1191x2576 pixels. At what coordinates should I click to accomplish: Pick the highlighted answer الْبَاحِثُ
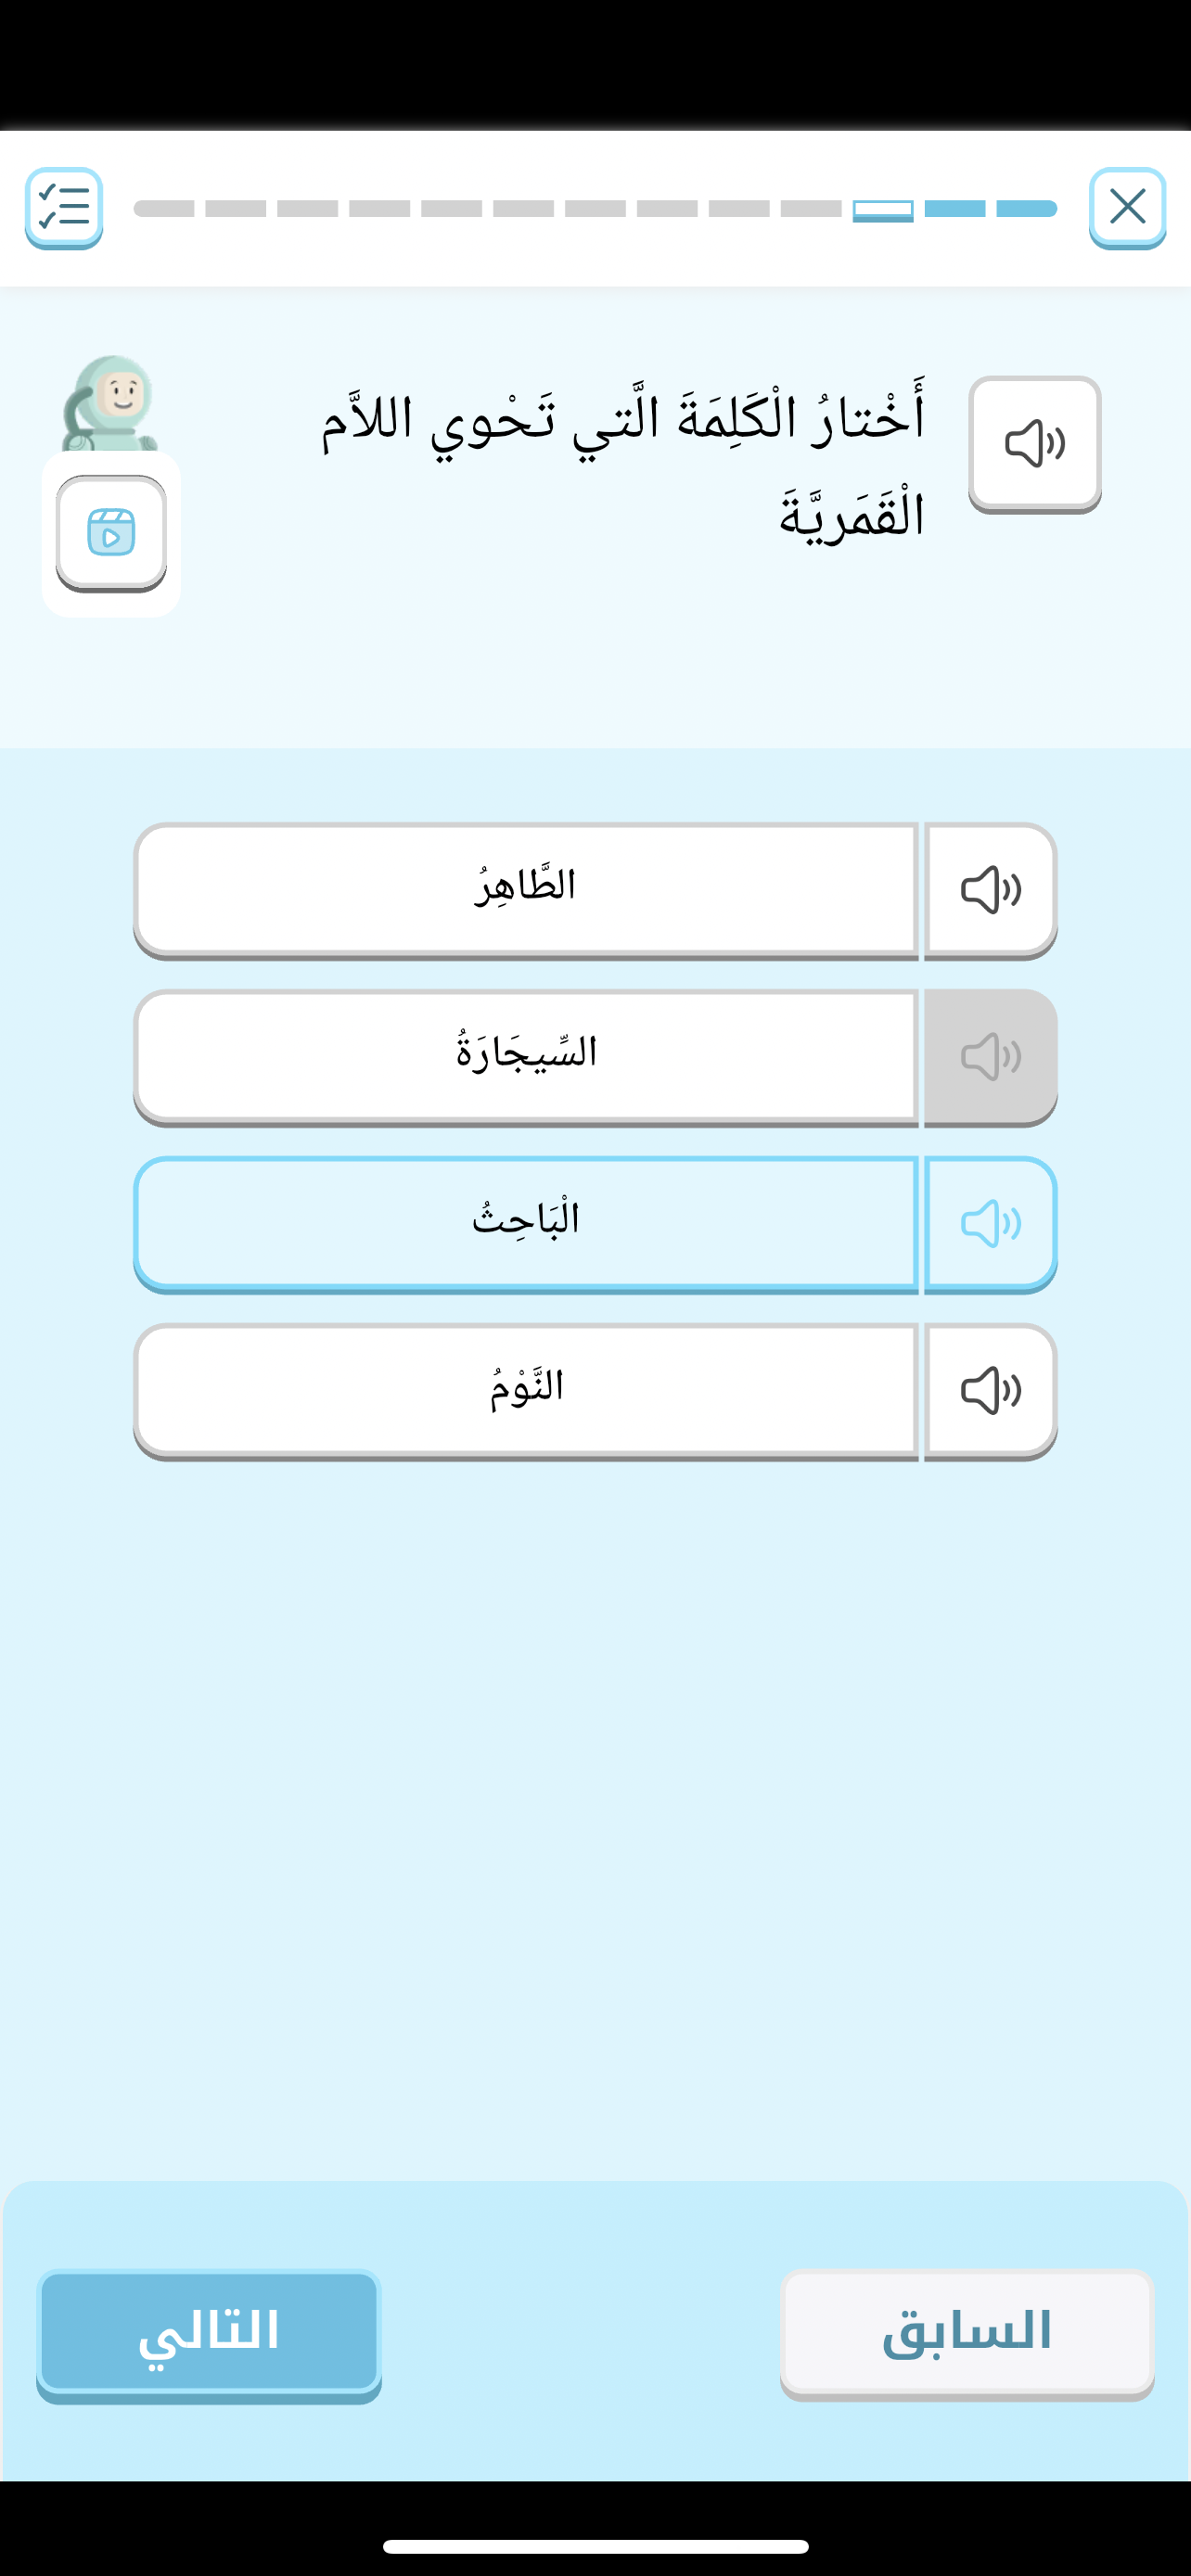(526, 1223)
